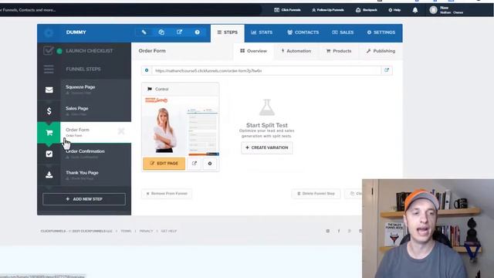Viewport: 494px width, 278px height.
Task: Select the Overview sub-tab
Action: 254,51
